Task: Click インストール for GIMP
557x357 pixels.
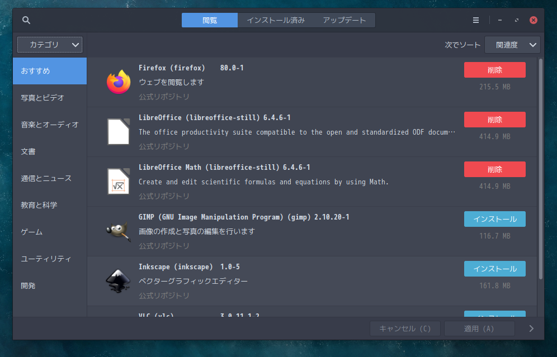Action: click(x=495, y=219)
